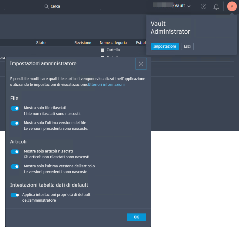
Task: Click 'Intestazioni tabella dati di default' heading
Action: click(x=49, y=185)
